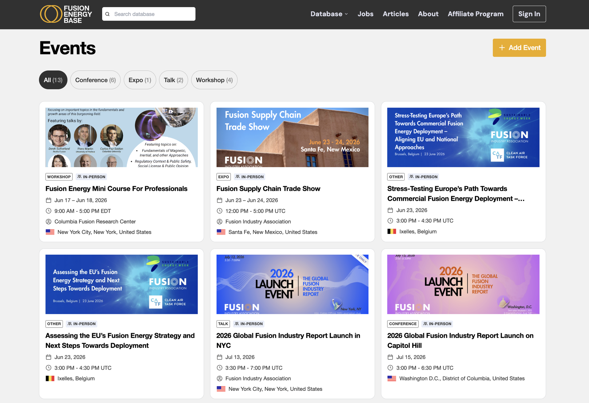Filter events by Expo (1)
The width and height of the screenshot is (589, 403).
tap(140, 80)
